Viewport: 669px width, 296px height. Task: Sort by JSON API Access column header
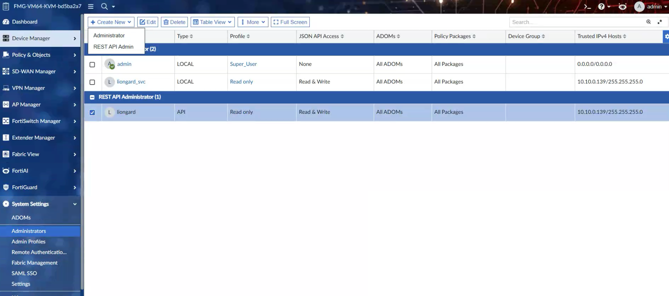321,36
